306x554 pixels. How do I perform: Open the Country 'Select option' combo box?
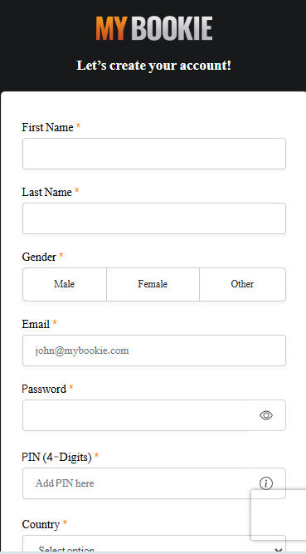154,545
